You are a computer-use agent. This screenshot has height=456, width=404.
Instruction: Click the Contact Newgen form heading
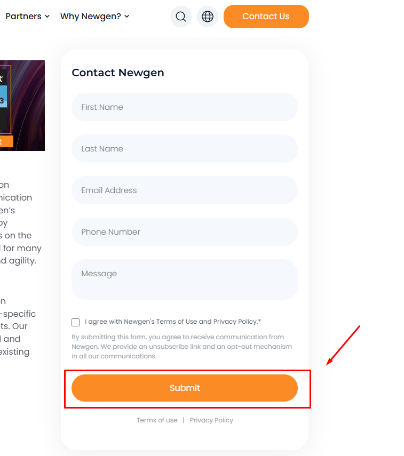click(118, 73)
